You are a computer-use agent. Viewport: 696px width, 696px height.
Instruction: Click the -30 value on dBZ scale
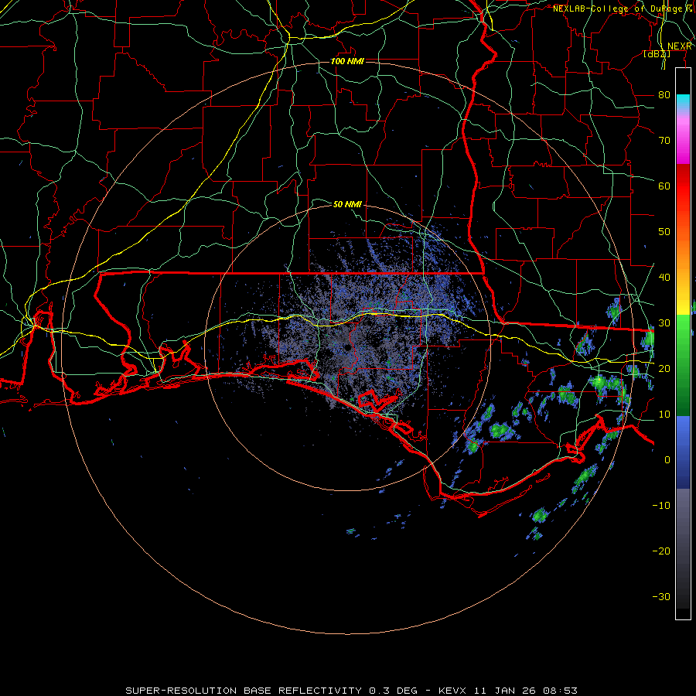click(x=661, y=596)
